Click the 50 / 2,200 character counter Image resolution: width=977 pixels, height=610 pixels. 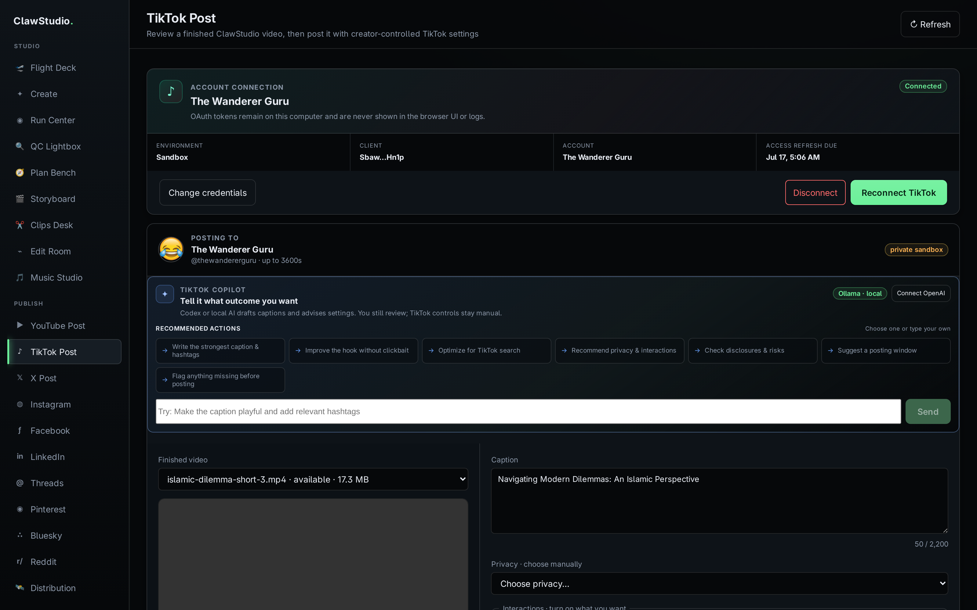click(x=932, y=544)
